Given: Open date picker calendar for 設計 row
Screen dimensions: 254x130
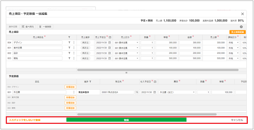Looking at the screenshot, I should point(109,53).
